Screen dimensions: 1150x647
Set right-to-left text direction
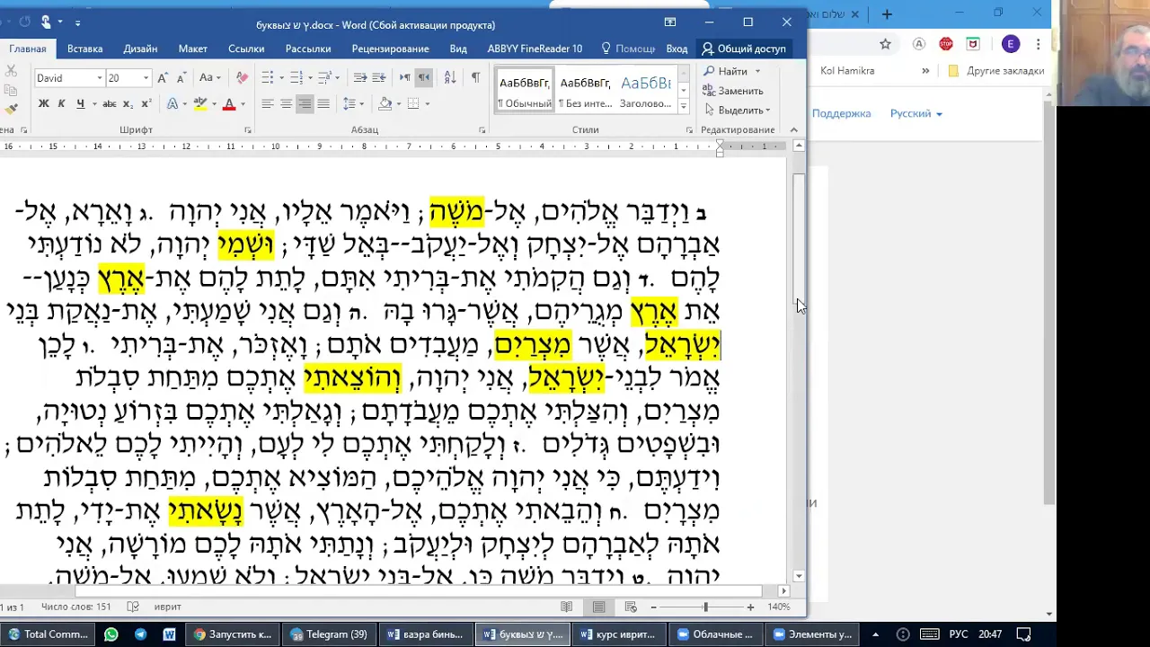tap(423, 78)
